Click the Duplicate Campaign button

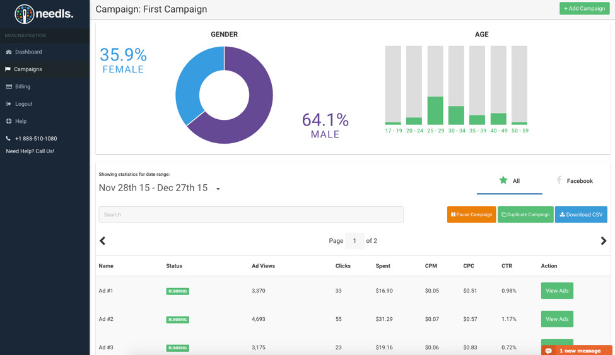(x=525, y=214)
